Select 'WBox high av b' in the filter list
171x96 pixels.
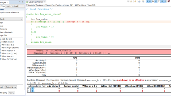[8, 50]
